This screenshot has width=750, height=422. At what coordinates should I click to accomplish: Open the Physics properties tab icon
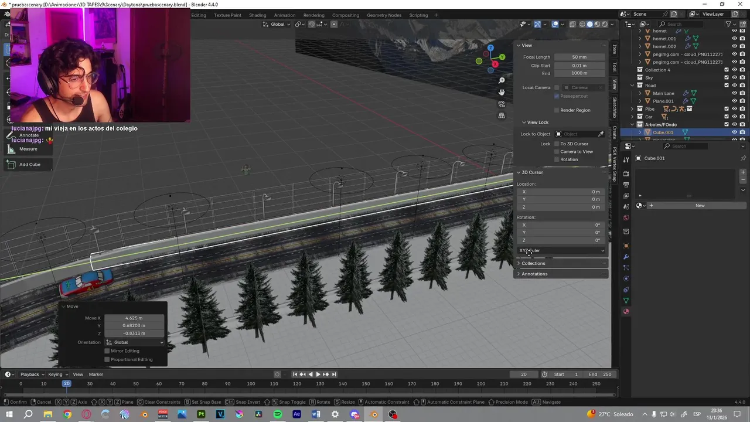(x=626, y=278)
